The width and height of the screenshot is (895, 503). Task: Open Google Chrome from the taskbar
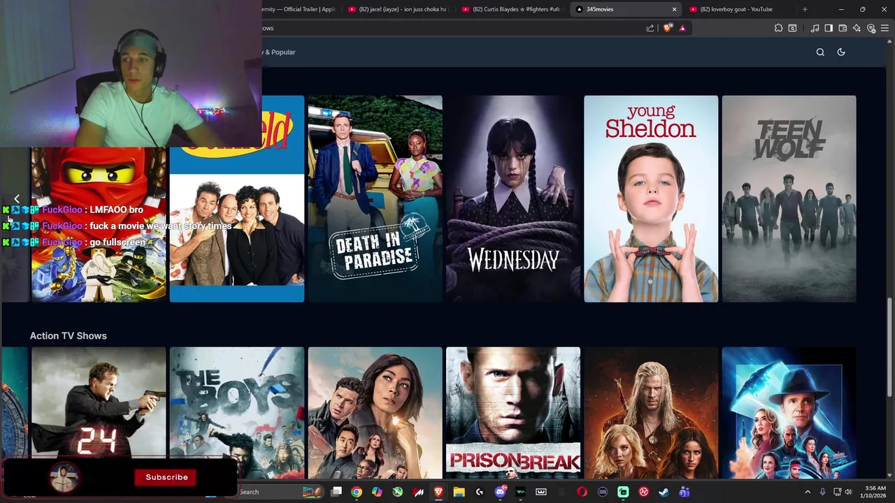[357, 492]
